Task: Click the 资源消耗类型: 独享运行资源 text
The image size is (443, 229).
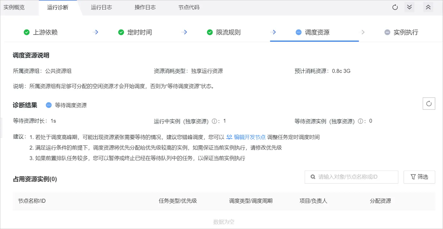Action: (188, 71)
